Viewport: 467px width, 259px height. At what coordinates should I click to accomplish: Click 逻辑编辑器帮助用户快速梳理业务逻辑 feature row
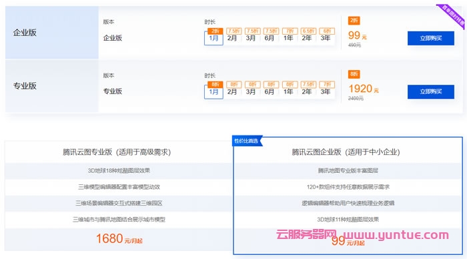(348, 204)
